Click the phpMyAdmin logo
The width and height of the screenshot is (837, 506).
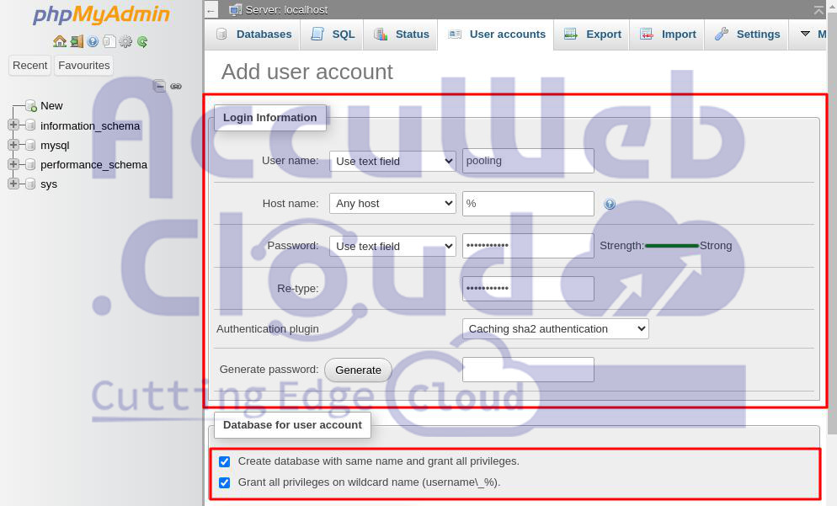101,15
